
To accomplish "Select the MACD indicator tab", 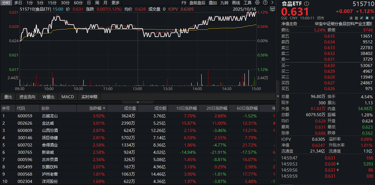I will point(68,97).
